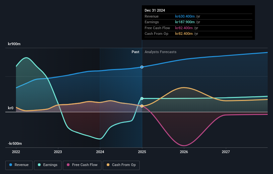Click the orange Cash From Op data marker
This screenshot has width=273, height=174.
point(142,106)
